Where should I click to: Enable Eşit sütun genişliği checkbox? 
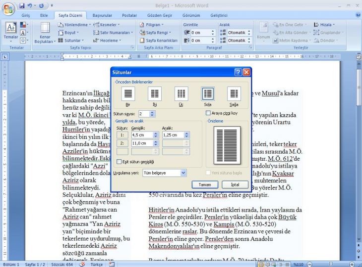click(119, 162)
